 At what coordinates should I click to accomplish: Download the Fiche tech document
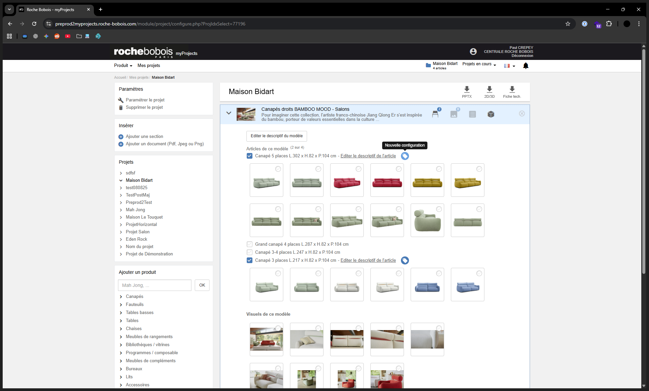[x=512, y=91]
